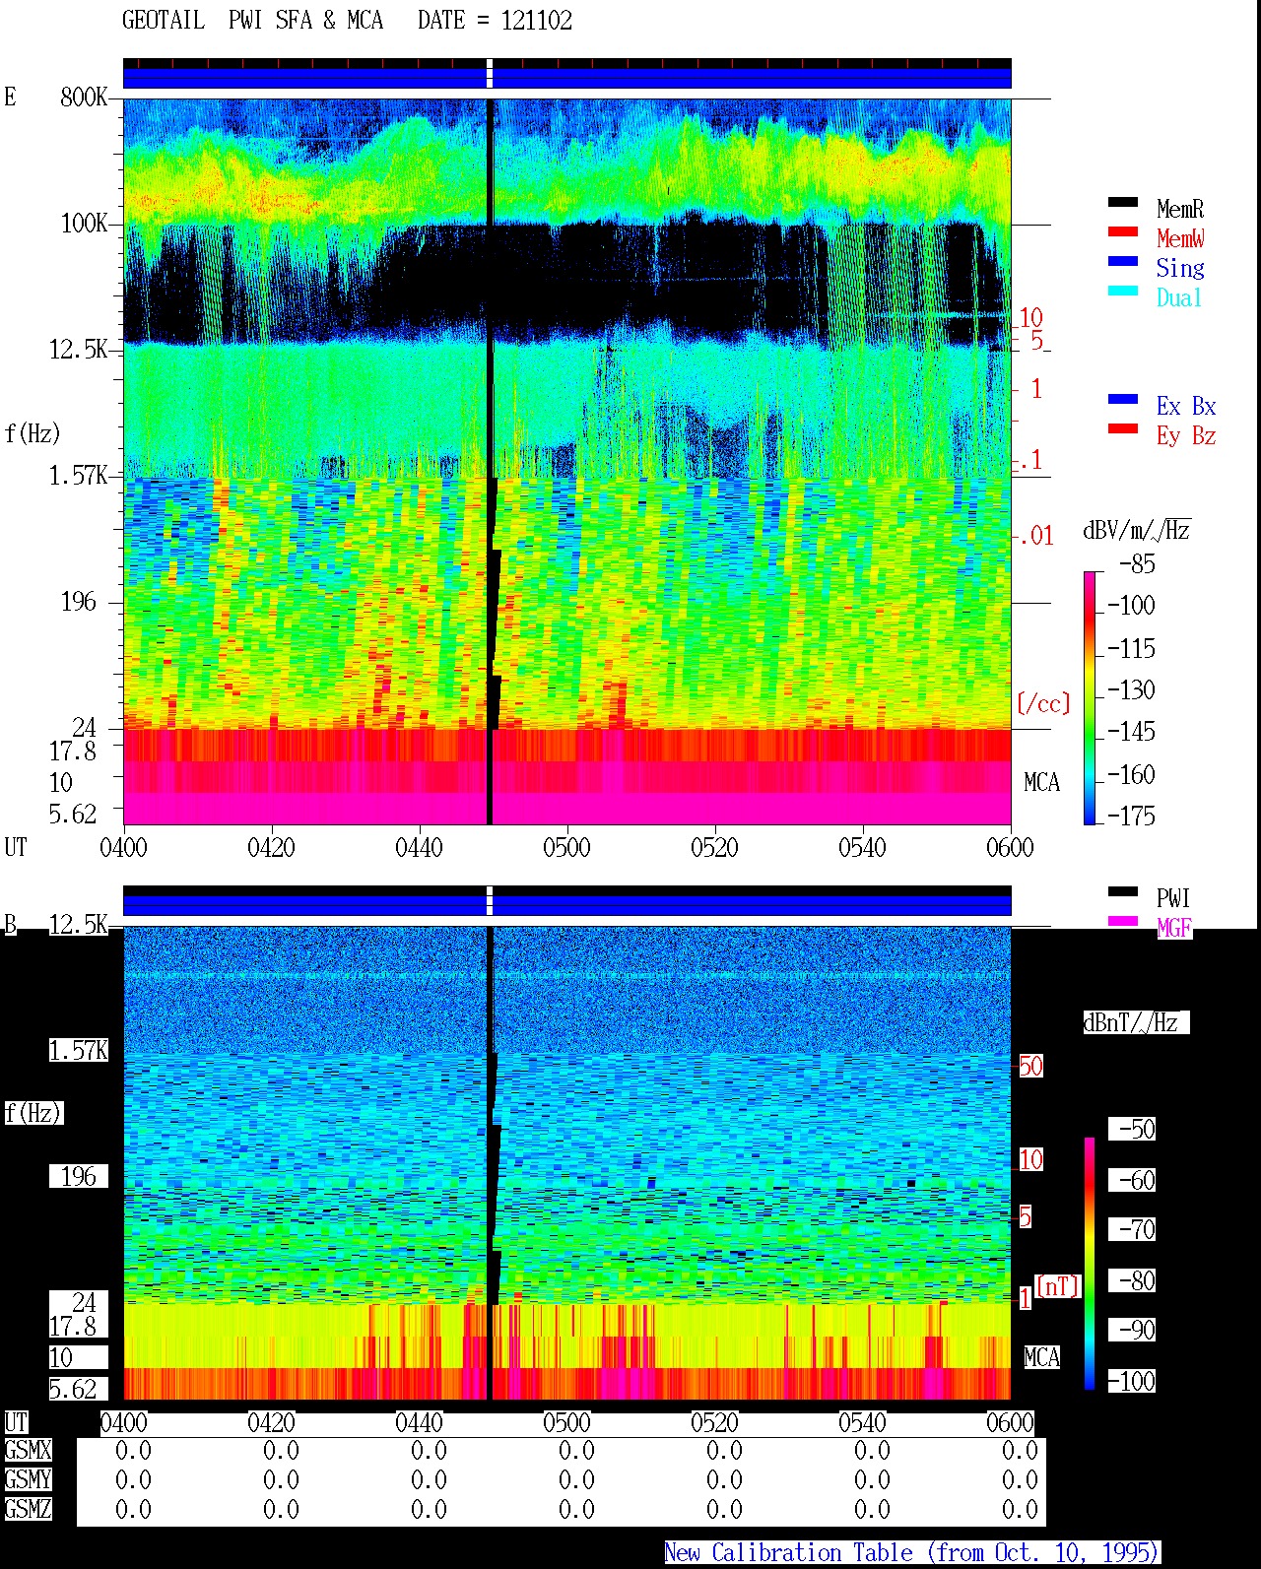Select the 100K frequency axis label

click(x=84, y=223)
